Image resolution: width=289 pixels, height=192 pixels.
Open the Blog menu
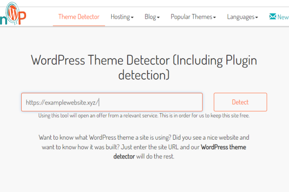[x=151, y=17]
